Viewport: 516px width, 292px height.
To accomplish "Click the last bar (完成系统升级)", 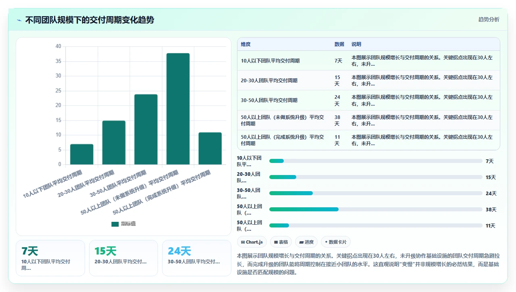I will click(210, 148).
